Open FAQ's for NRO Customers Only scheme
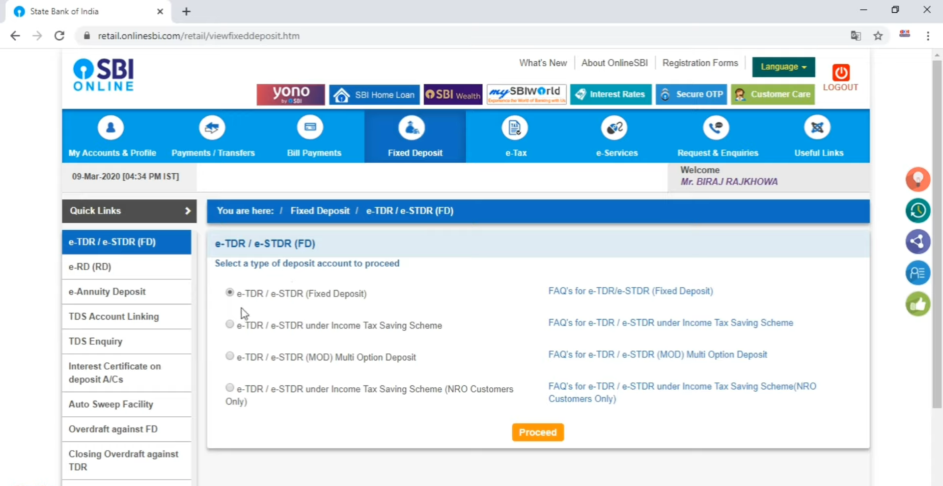This screenshot has height=486, width=943. coord(682,393)
